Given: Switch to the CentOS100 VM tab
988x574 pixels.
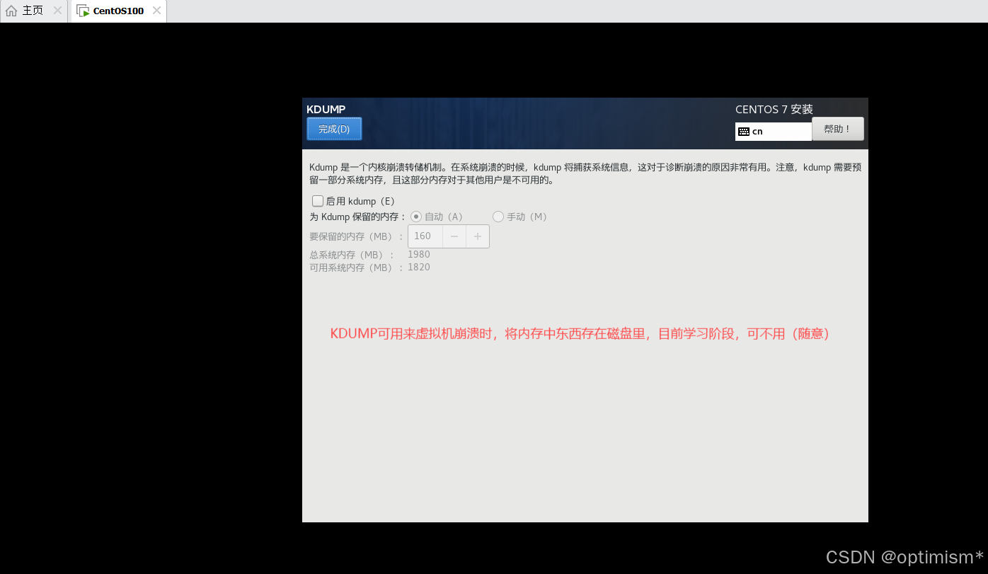Looking at the screenshot, I should (x=119, y=11).
